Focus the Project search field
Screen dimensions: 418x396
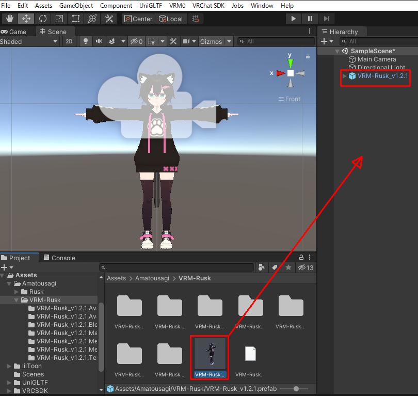click(x=176, y=267)
